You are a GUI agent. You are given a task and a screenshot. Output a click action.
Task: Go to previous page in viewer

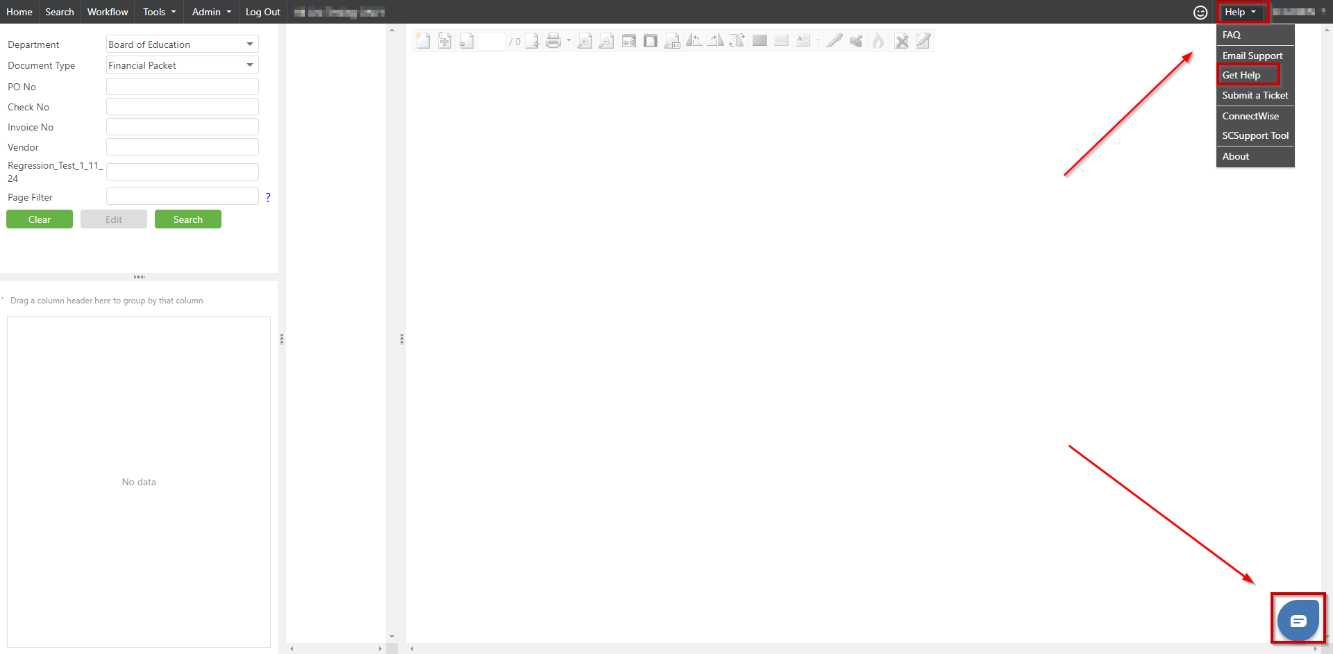(x=467, y=41)
